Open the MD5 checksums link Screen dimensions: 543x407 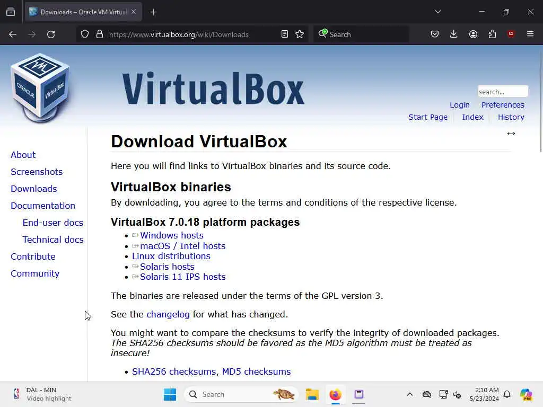[256, 371]
